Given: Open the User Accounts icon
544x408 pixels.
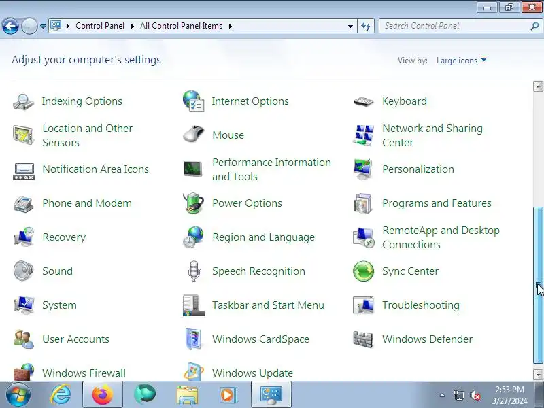Looking at the screenshot, I should pyautogui.click(x=24, y=339).
